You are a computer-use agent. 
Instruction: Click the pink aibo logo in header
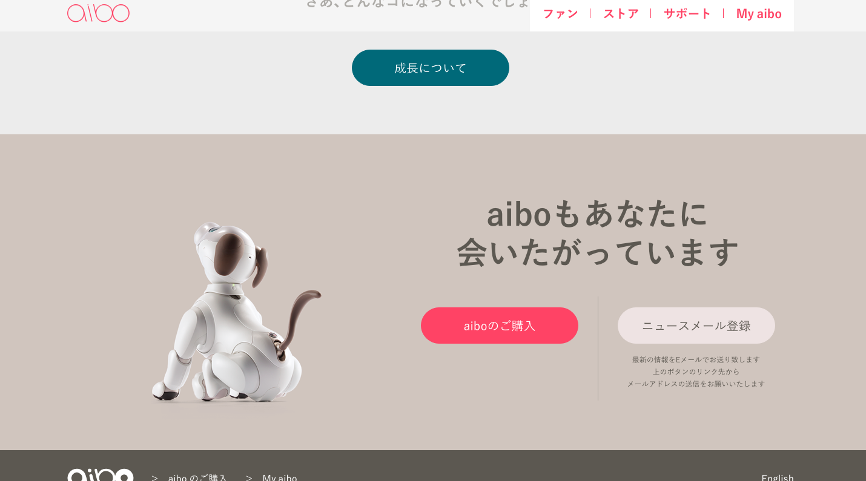[98, 13]
